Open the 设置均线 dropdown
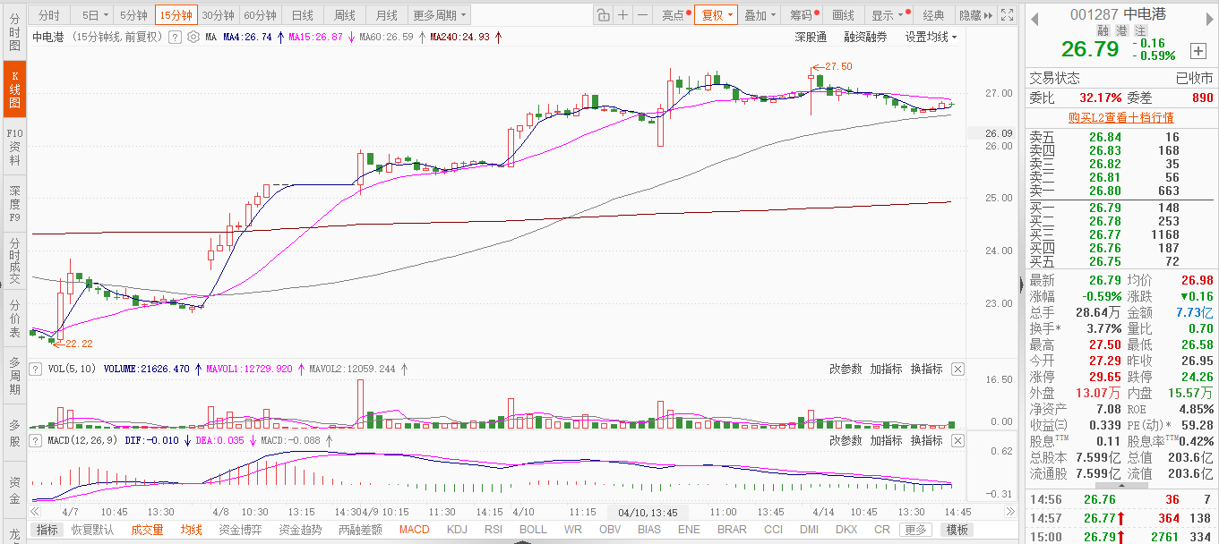This screenshot has width=1219, height=544. (x=931, y=38)
